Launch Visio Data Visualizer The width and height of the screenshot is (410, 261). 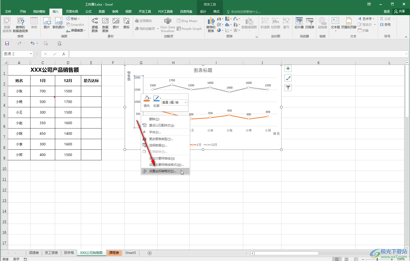pos(168,25)
